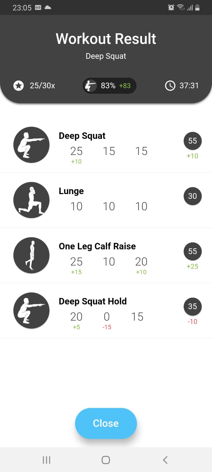The width and height of the screenshot is (212, 472).
Task: Tap the alarm icon in status bar
Action: [x=171, y=8]
